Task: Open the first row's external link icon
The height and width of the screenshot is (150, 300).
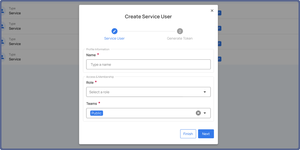Action: point(219,13)
